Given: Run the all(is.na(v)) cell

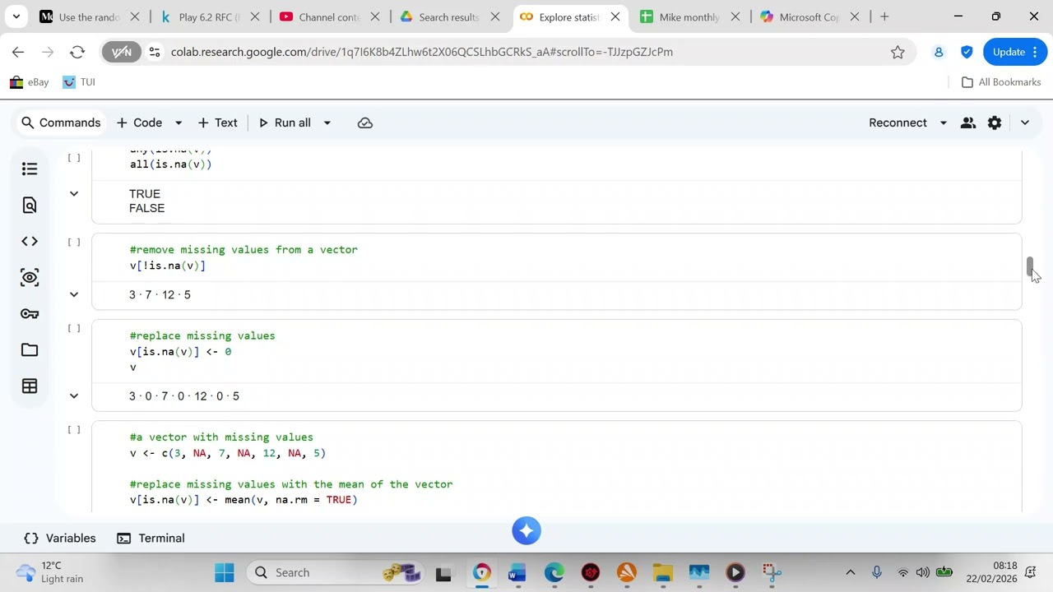Looking at the screenshot, I should pyautogui.click(x=74, y=157).
